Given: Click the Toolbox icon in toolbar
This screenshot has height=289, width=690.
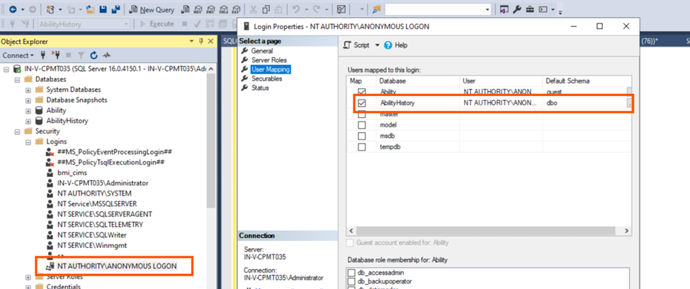Looking at the screenshot, I should coord(531,9).
